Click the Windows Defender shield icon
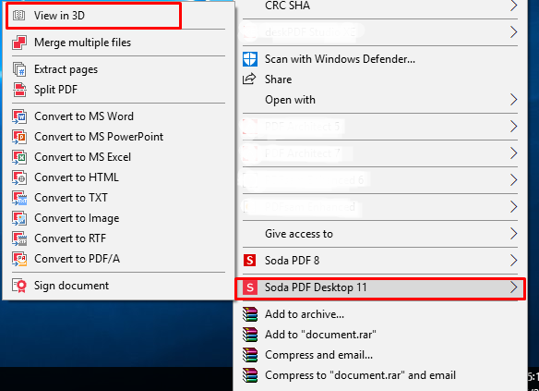 click(x=250, y=59)
